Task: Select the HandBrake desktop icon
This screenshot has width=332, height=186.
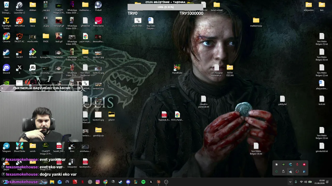Action: [x=177, y=69]
